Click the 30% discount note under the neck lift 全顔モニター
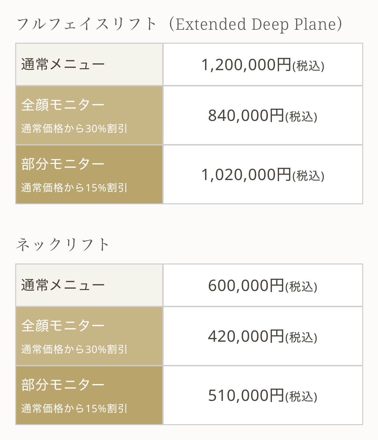 [74, 349]
